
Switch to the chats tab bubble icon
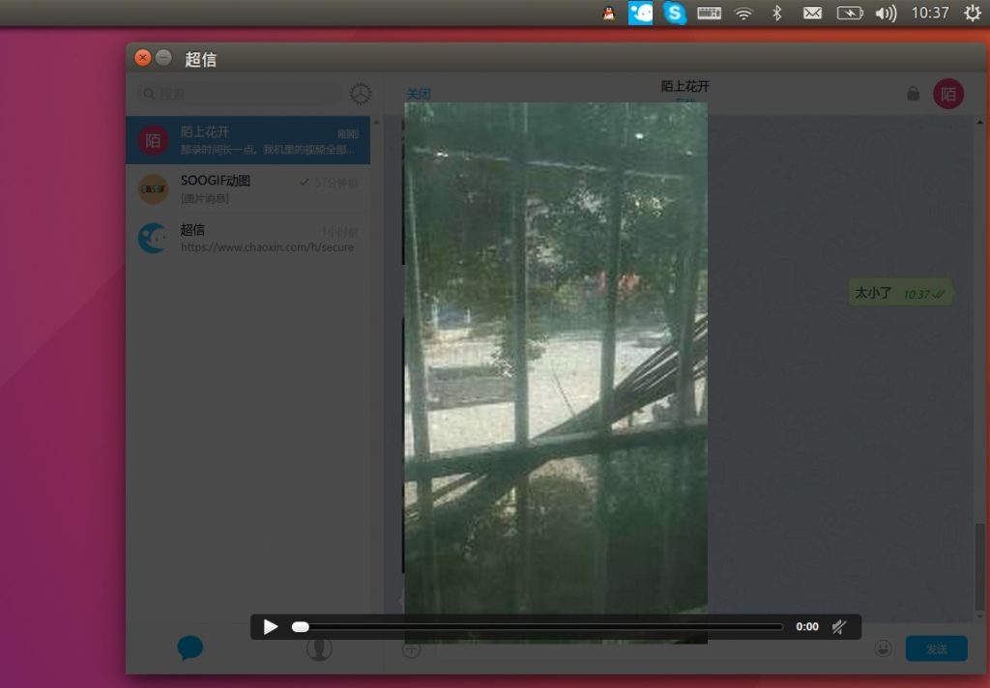[x=190, y=648]
